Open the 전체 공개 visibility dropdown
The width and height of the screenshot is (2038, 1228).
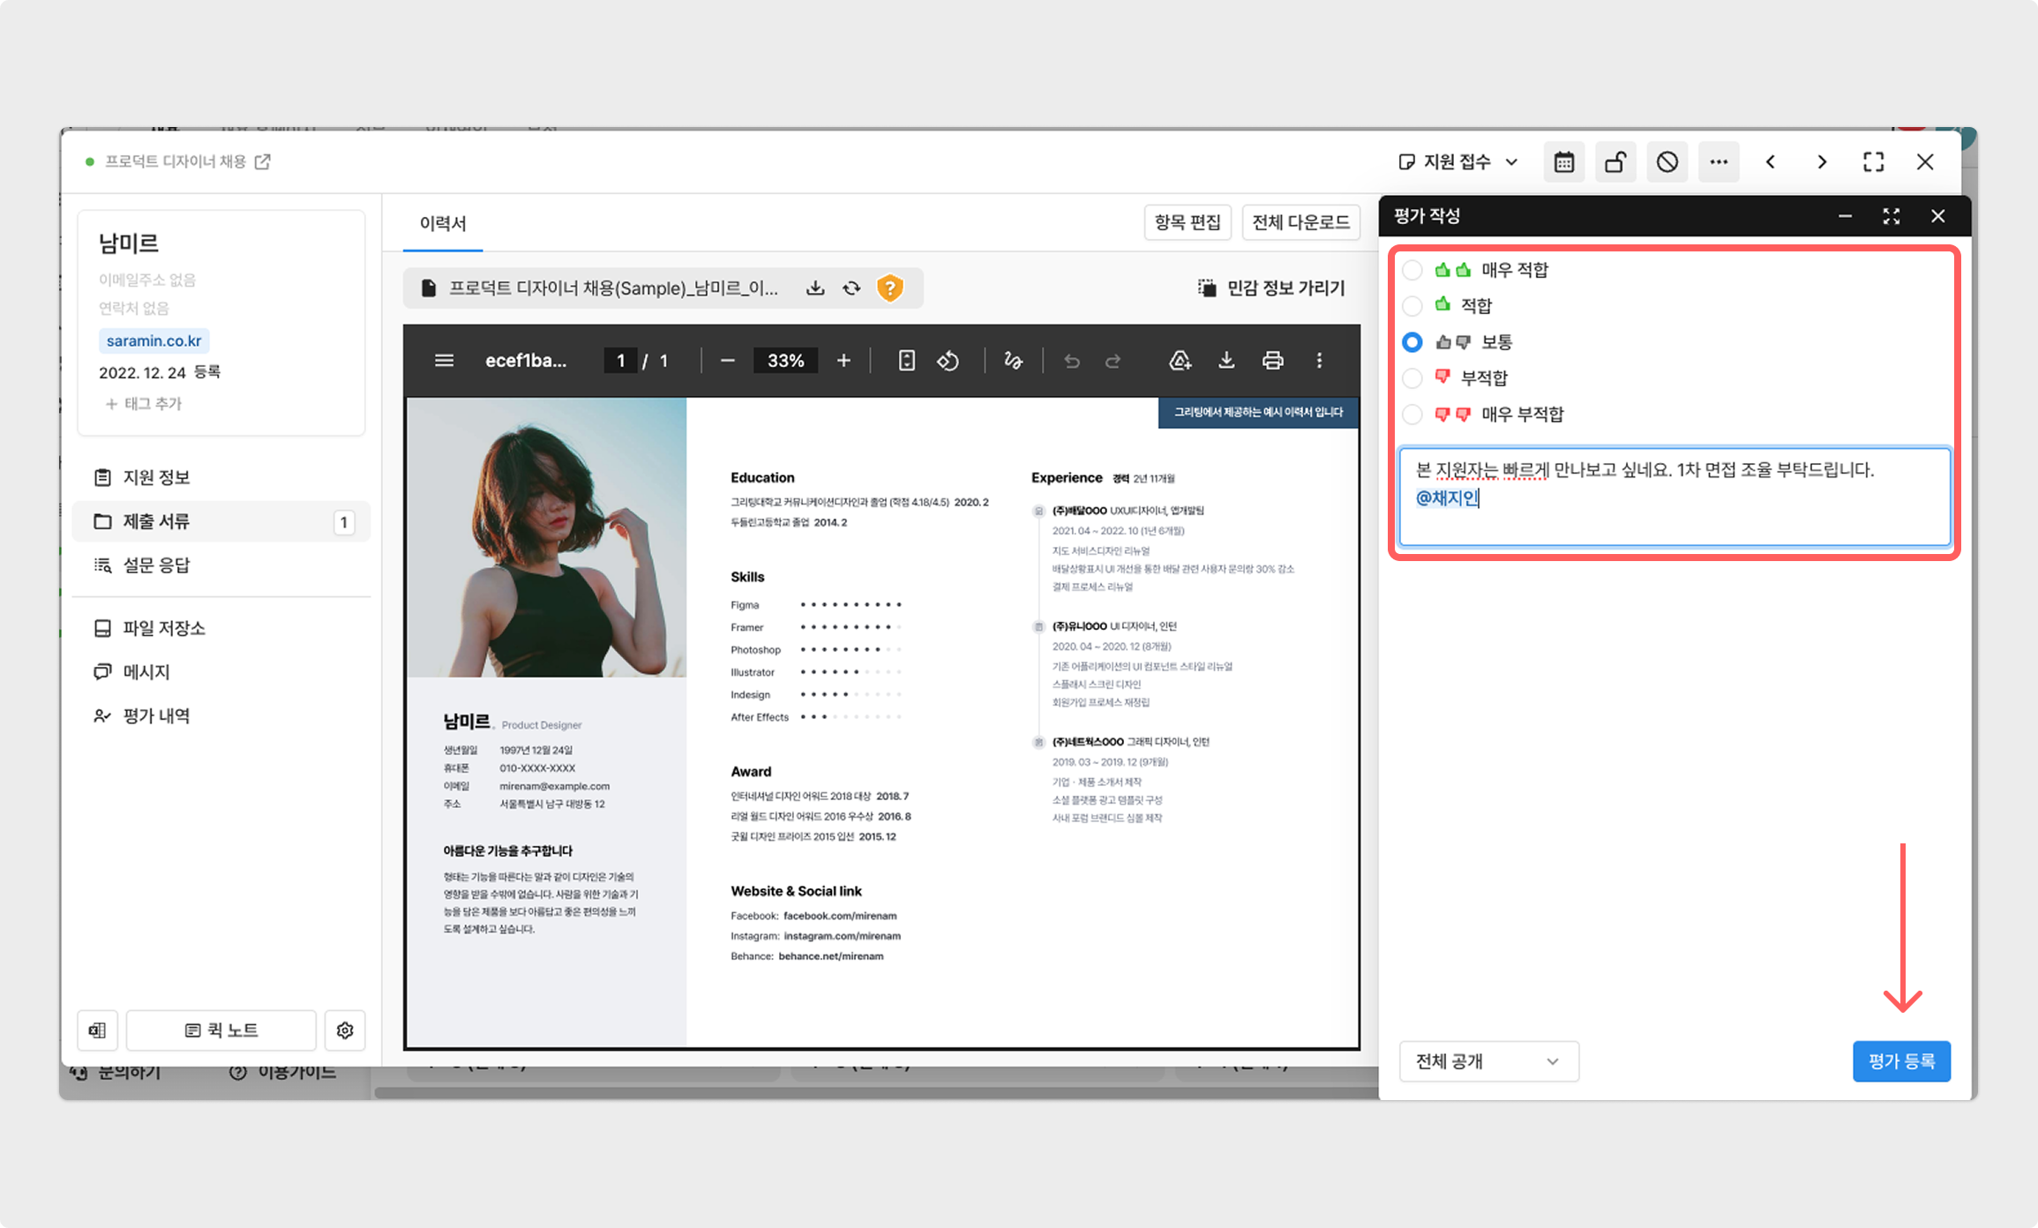1488,1061
